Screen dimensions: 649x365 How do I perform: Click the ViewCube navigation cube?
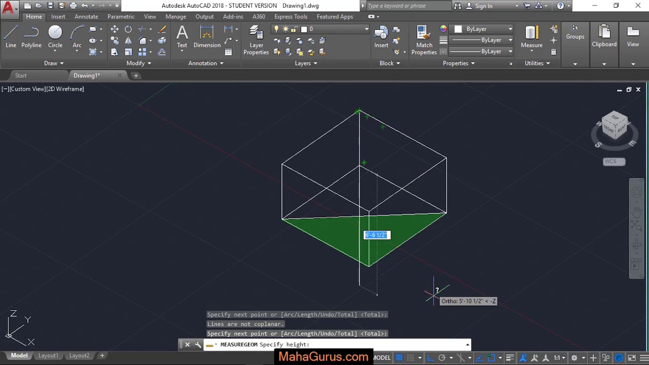(x=615, y=126)
